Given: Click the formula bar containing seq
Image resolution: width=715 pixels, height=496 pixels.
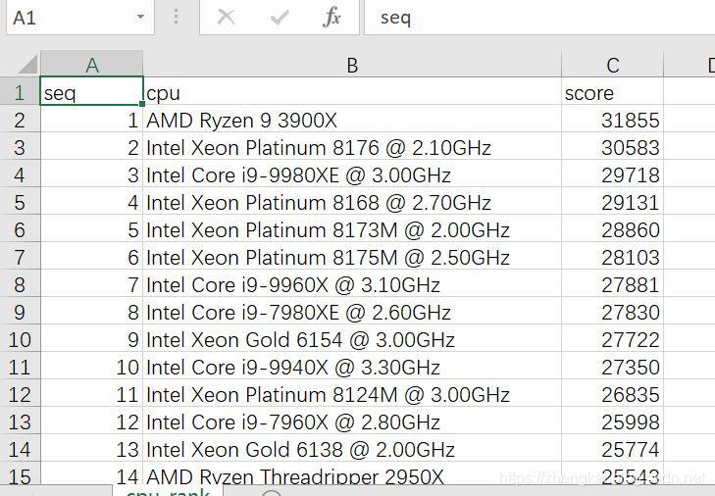Looking at the screenshot, I should 539,18.
